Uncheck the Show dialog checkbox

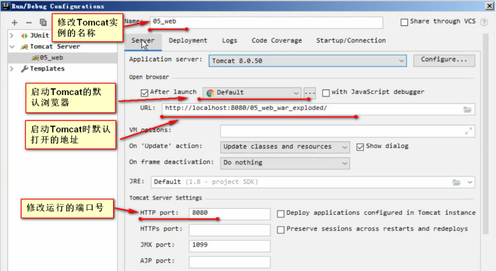tap(360, 147)
